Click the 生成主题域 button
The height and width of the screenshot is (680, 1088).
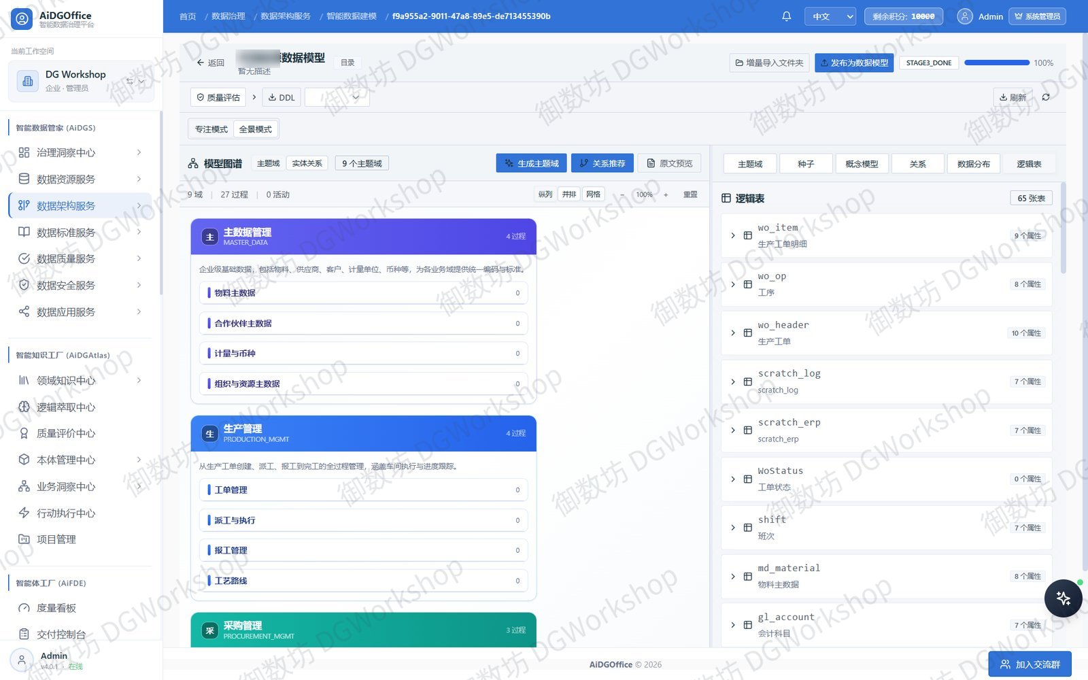pos(531,163)
